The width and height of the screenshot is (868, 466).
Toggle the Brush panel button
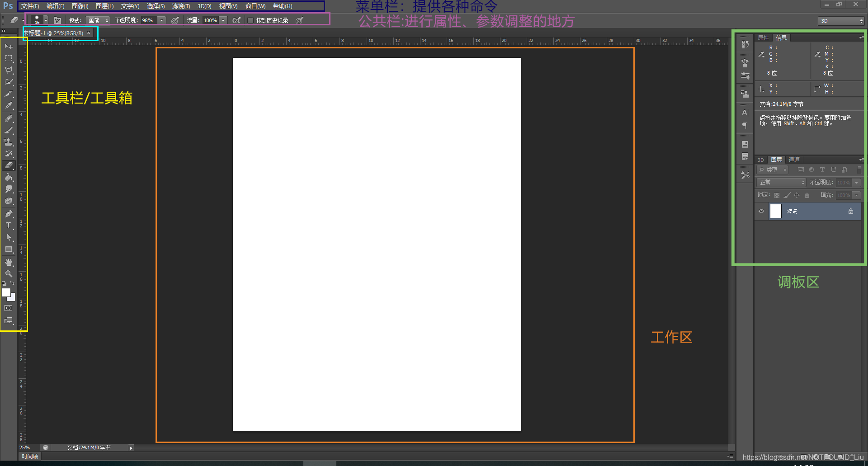[57, 20]
